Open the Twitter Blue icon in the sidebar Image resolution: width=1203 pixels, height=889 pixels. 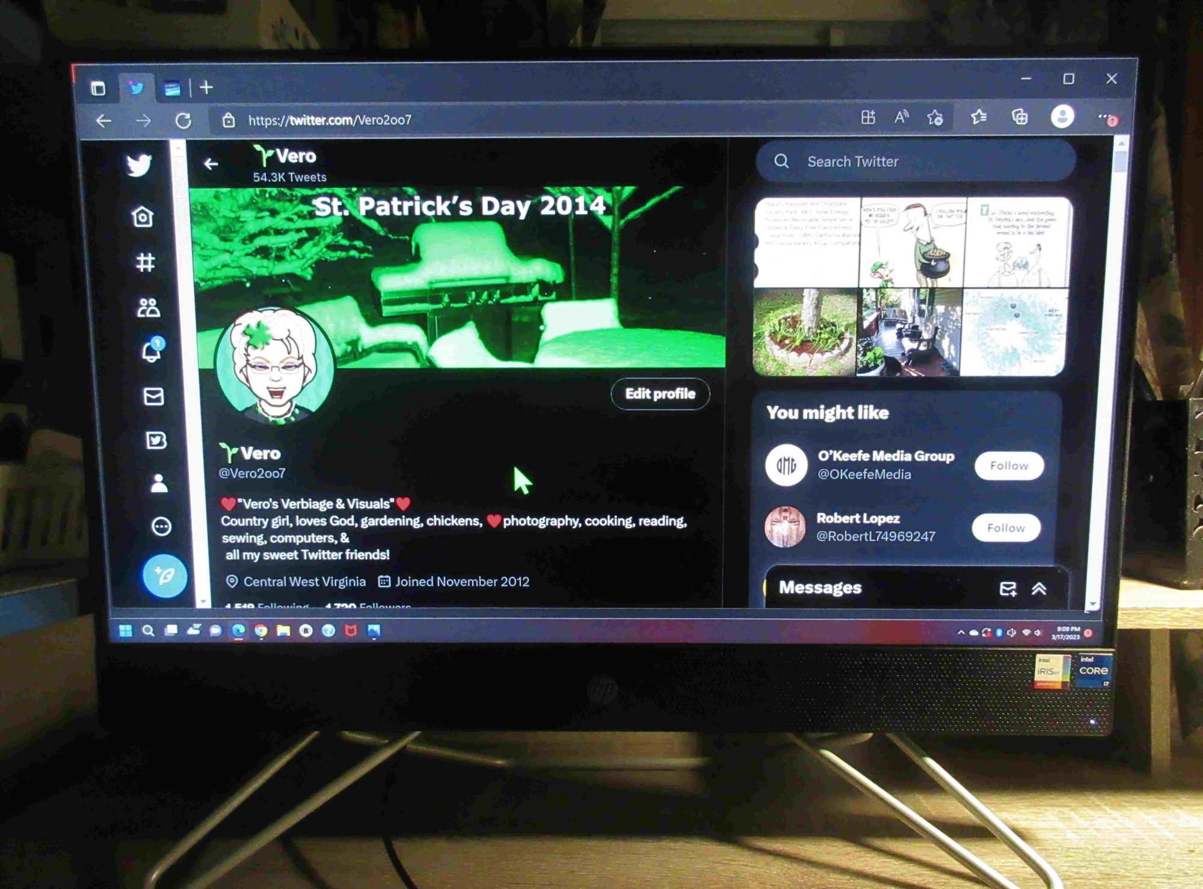point(156,440)
